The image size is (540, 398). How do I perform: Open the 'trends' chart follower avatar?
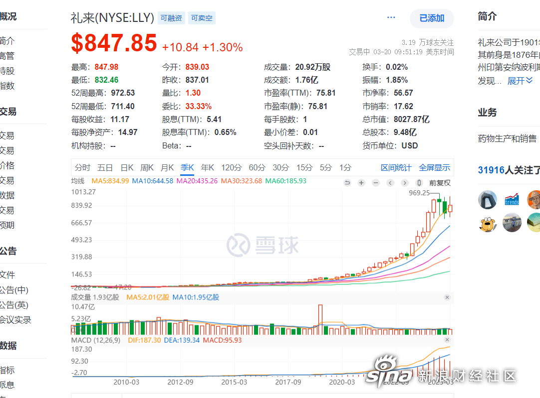(x=512, y=200)
